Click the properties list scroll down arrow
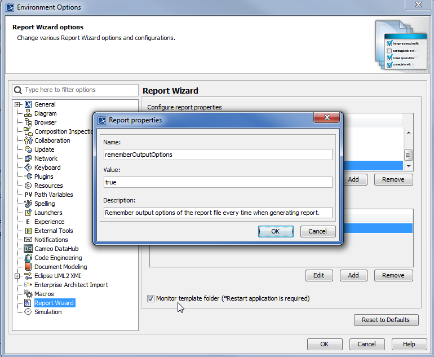Image resolution: width=434 pixels, height=357 pixels. click(x=408, y=166)
